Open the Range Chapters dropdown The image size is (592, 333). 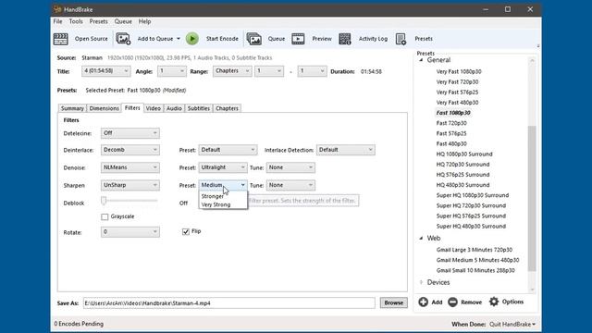click(232, 71)
